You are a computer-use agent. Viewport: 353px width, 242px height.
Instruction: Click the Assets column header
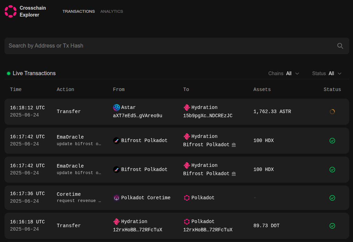click(x=262, y=89)
